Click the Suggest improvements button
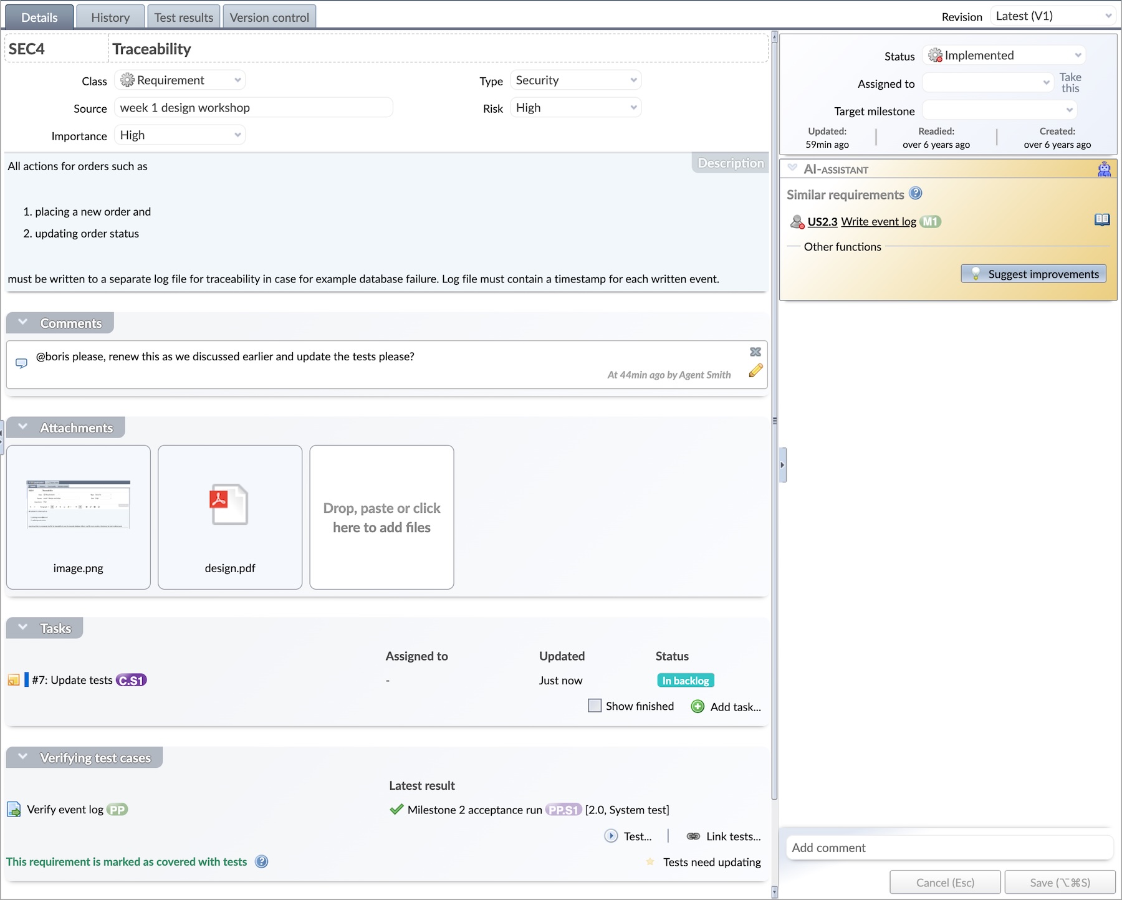This screenshot has height=900, width=1122. 1033,274
